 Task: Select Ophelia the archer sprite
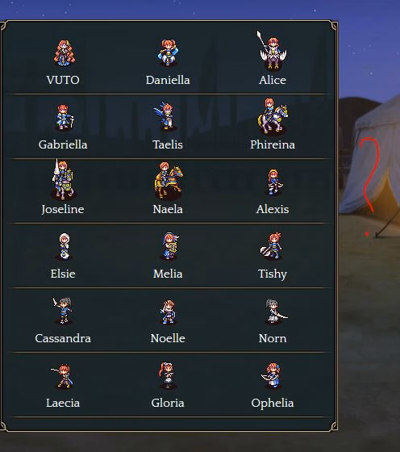tap(272, 375)
